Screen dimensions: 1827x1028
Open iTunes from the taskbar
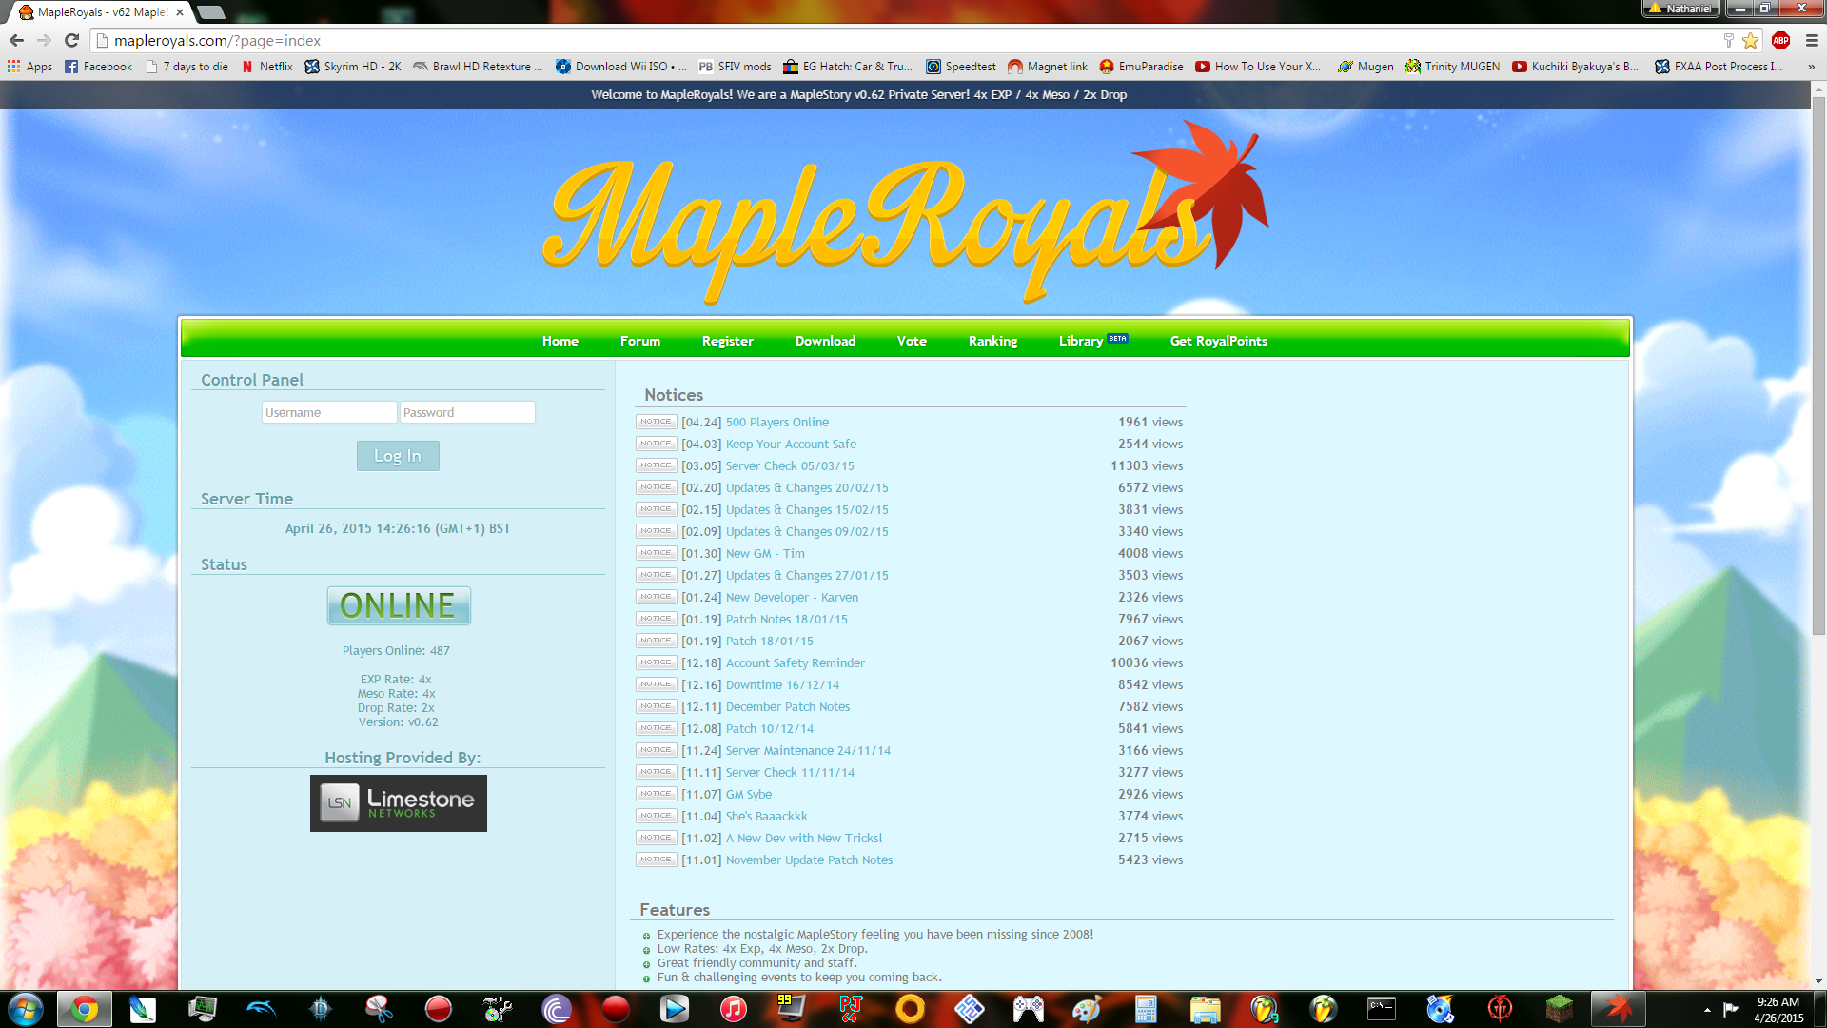[x=733, y=1009]
